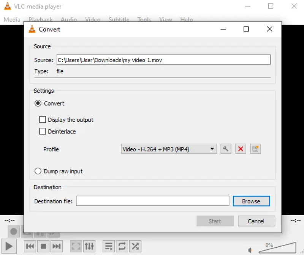Viewport: 304px width, 255px height.
Task: Enable the Deinterlace checkbox
Action: [43, 131]
